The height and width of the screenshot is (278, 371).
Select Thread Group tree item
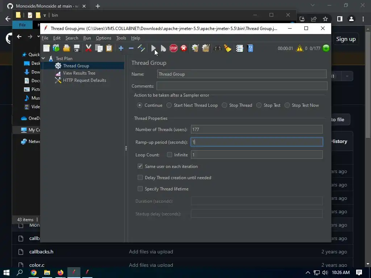tap(76, 66)
